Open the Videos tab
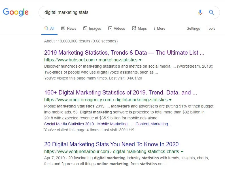 point(116,28)
